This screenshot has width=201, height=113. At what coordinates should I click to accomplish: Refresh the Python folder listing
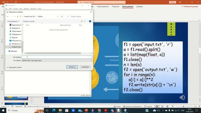[62, 17]
